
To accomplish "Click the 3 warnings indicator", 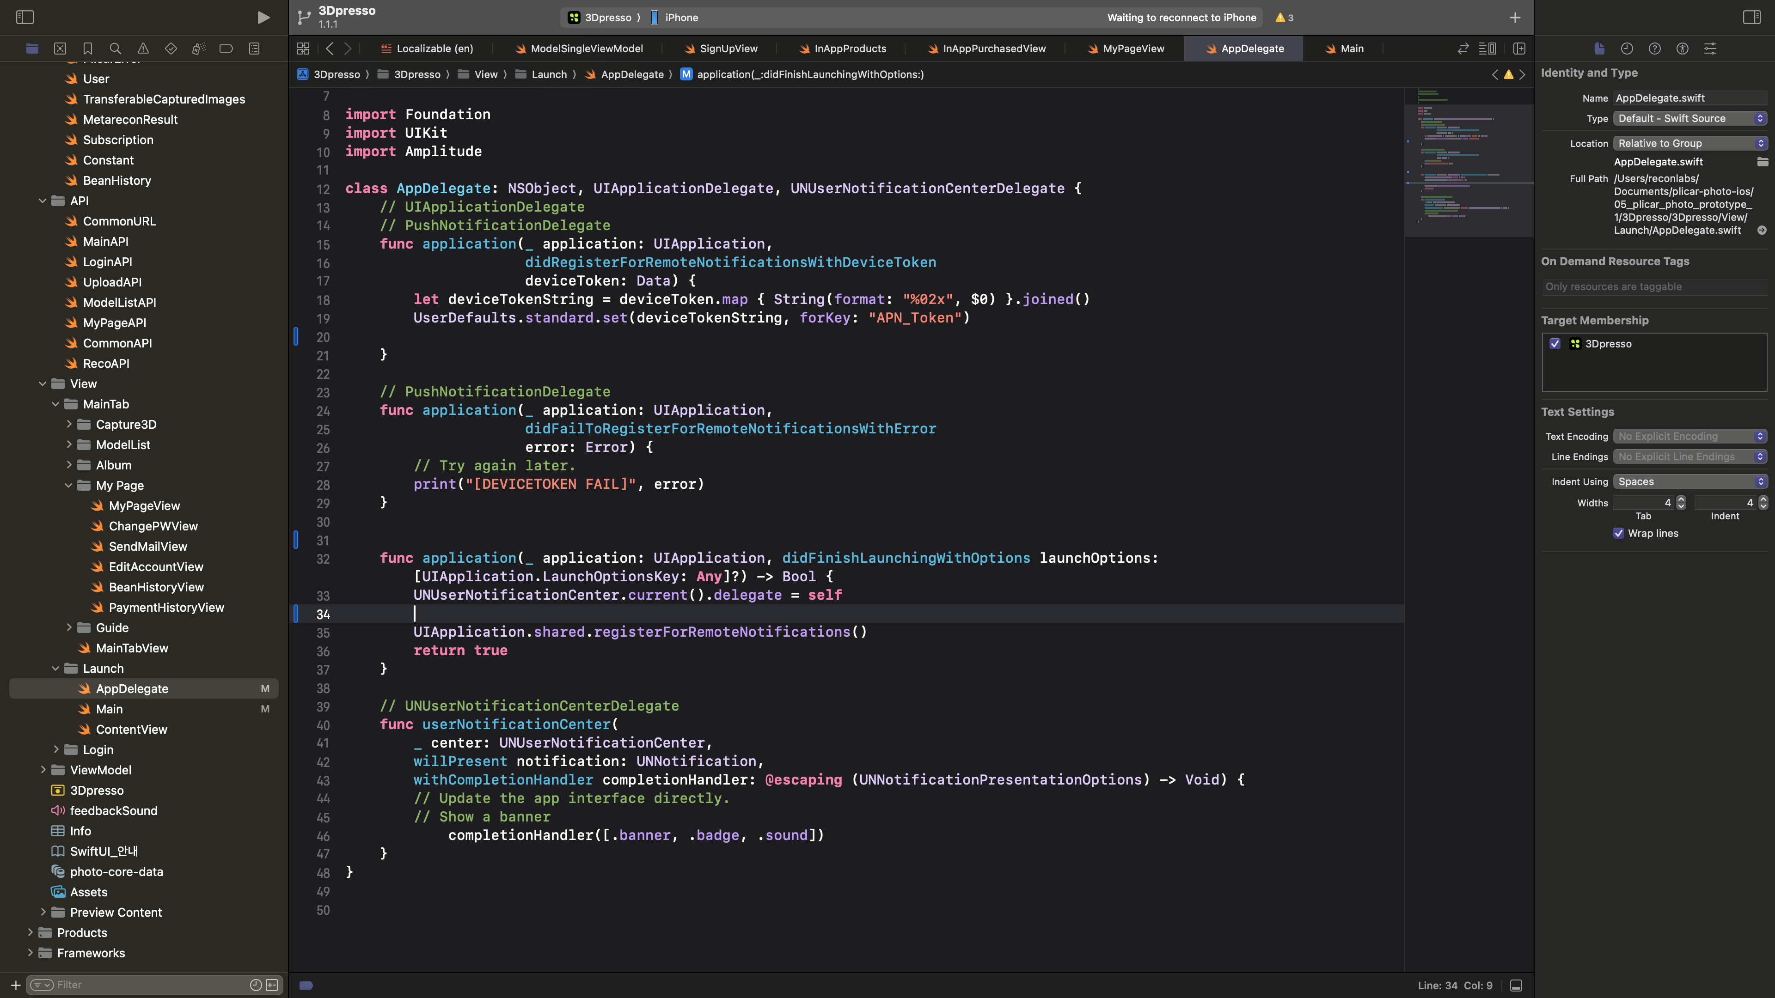I will pyautogui.click(x=1284, y=17).
